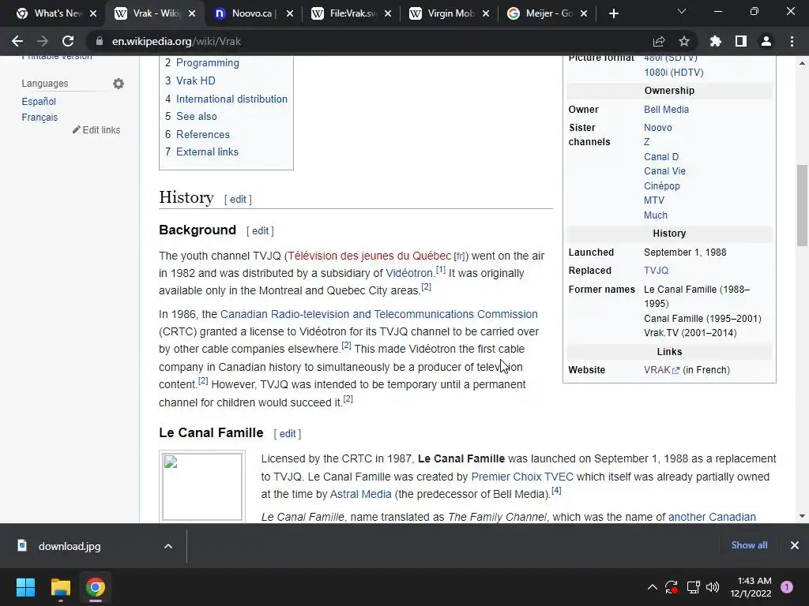Show hidden tray icons chevron

pyautogui.click(x=652, y=587)
